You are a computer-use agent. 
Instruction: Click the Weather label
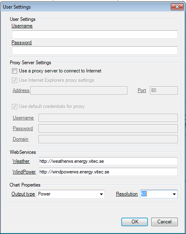coord(21,161)
